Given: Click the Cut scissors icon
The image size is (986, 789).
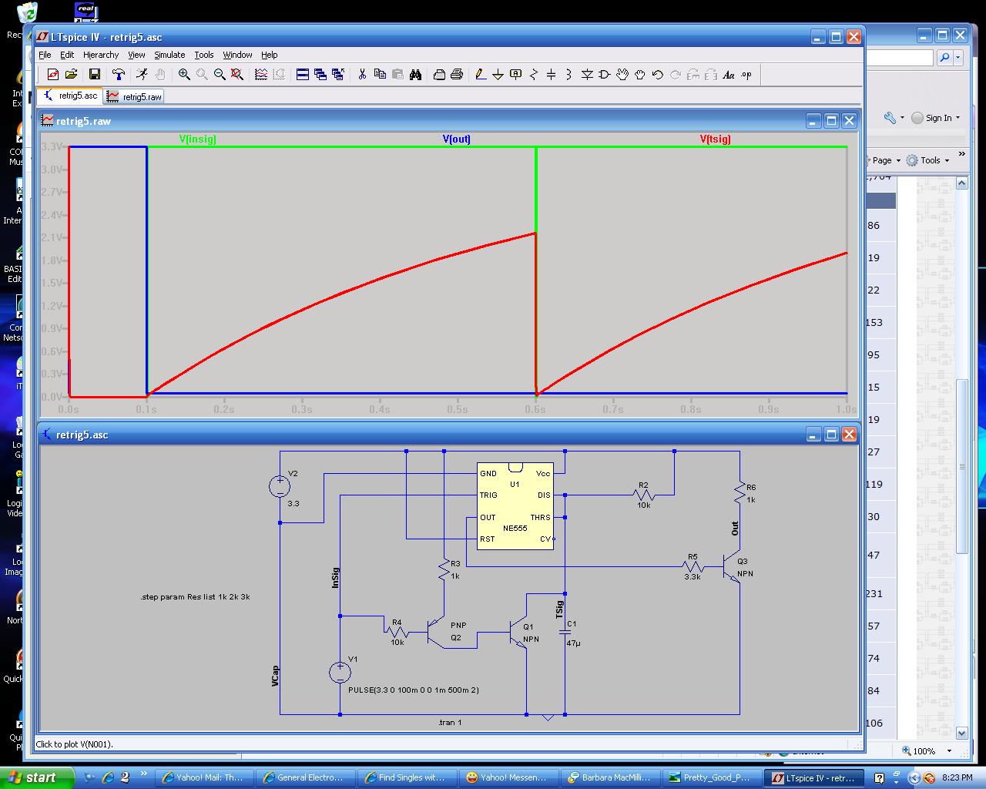Looking at the screenshot, I should pyautogui.click(x=361, y=75).
